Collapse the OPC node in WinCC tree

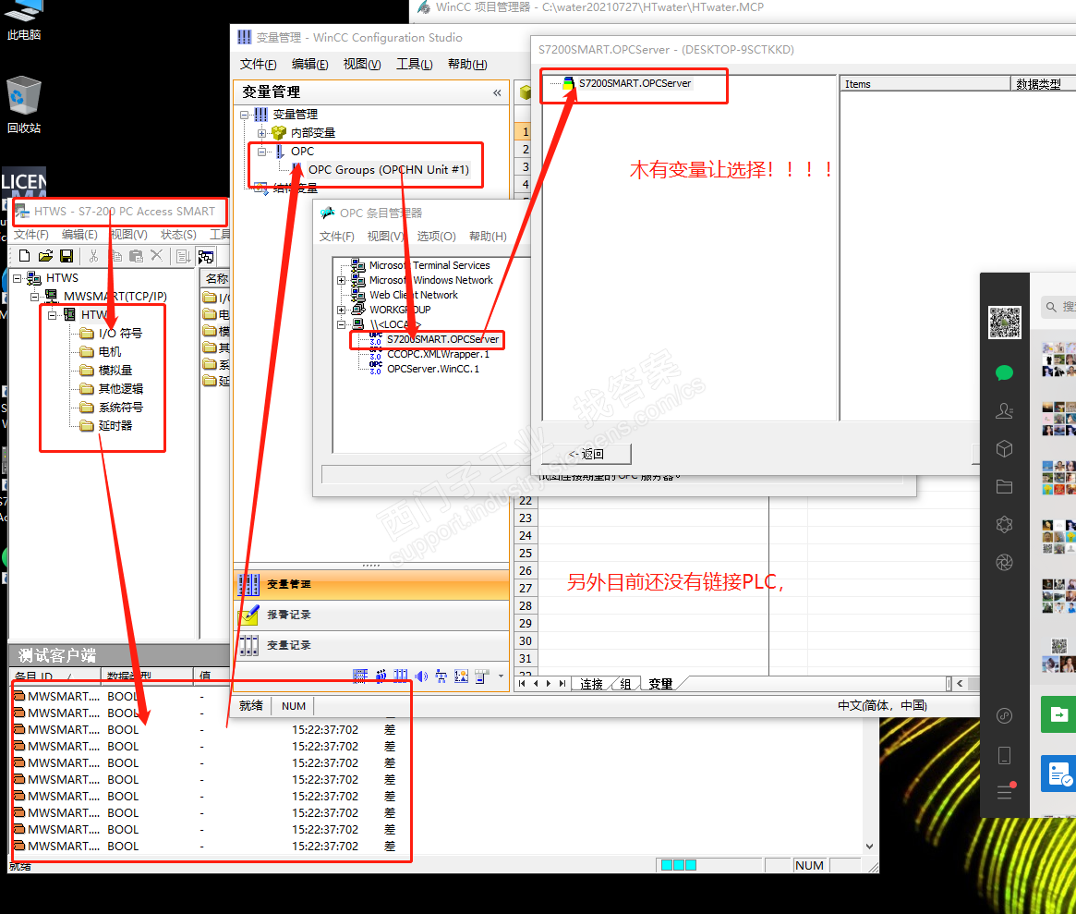tap(261, 152)
